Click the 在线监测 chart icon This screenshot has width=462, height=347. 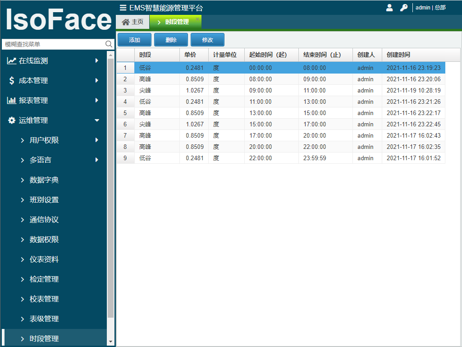[11, 61]
